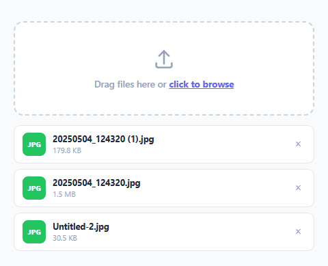This screenshot has height=266, width=328.
Task: Remove file 20250504_124320 (1).jpg
Action: click(x=298, y=144)
